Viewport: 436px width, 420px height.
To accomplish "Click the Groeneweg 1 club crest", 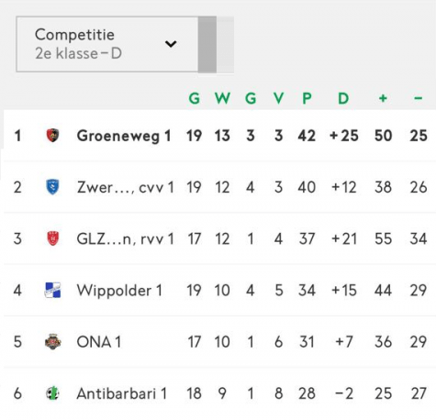I will pos(52,136).
